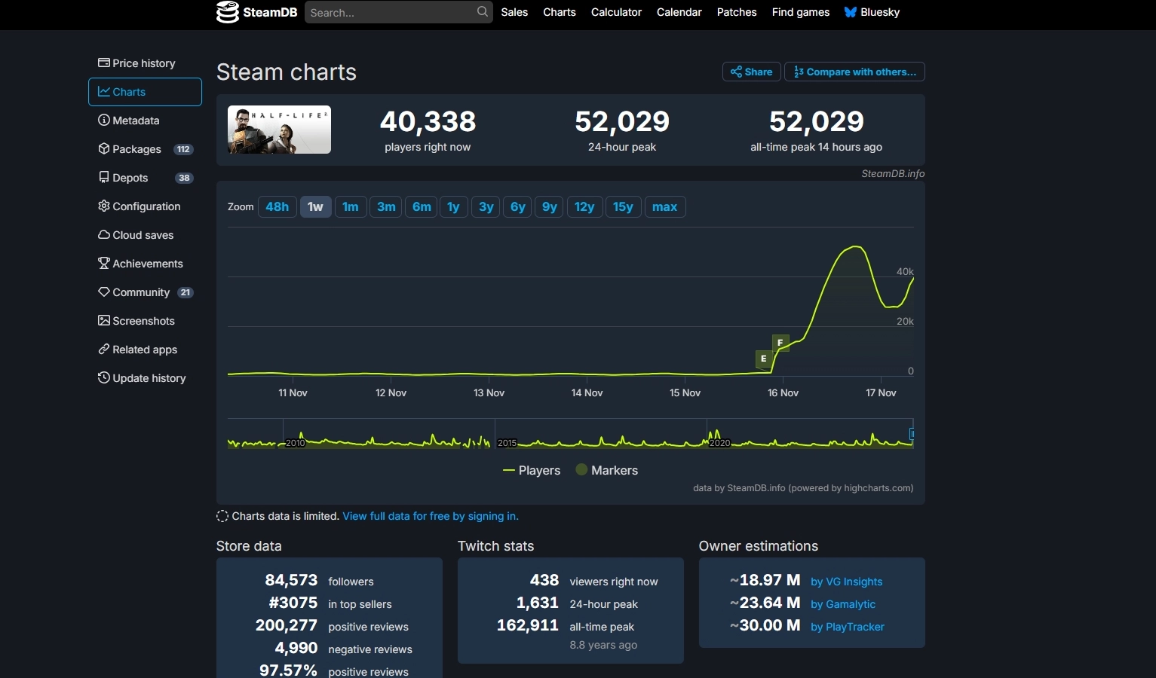Open Price history in sidebar
The image size is (1156, 678).
point(136,63)
